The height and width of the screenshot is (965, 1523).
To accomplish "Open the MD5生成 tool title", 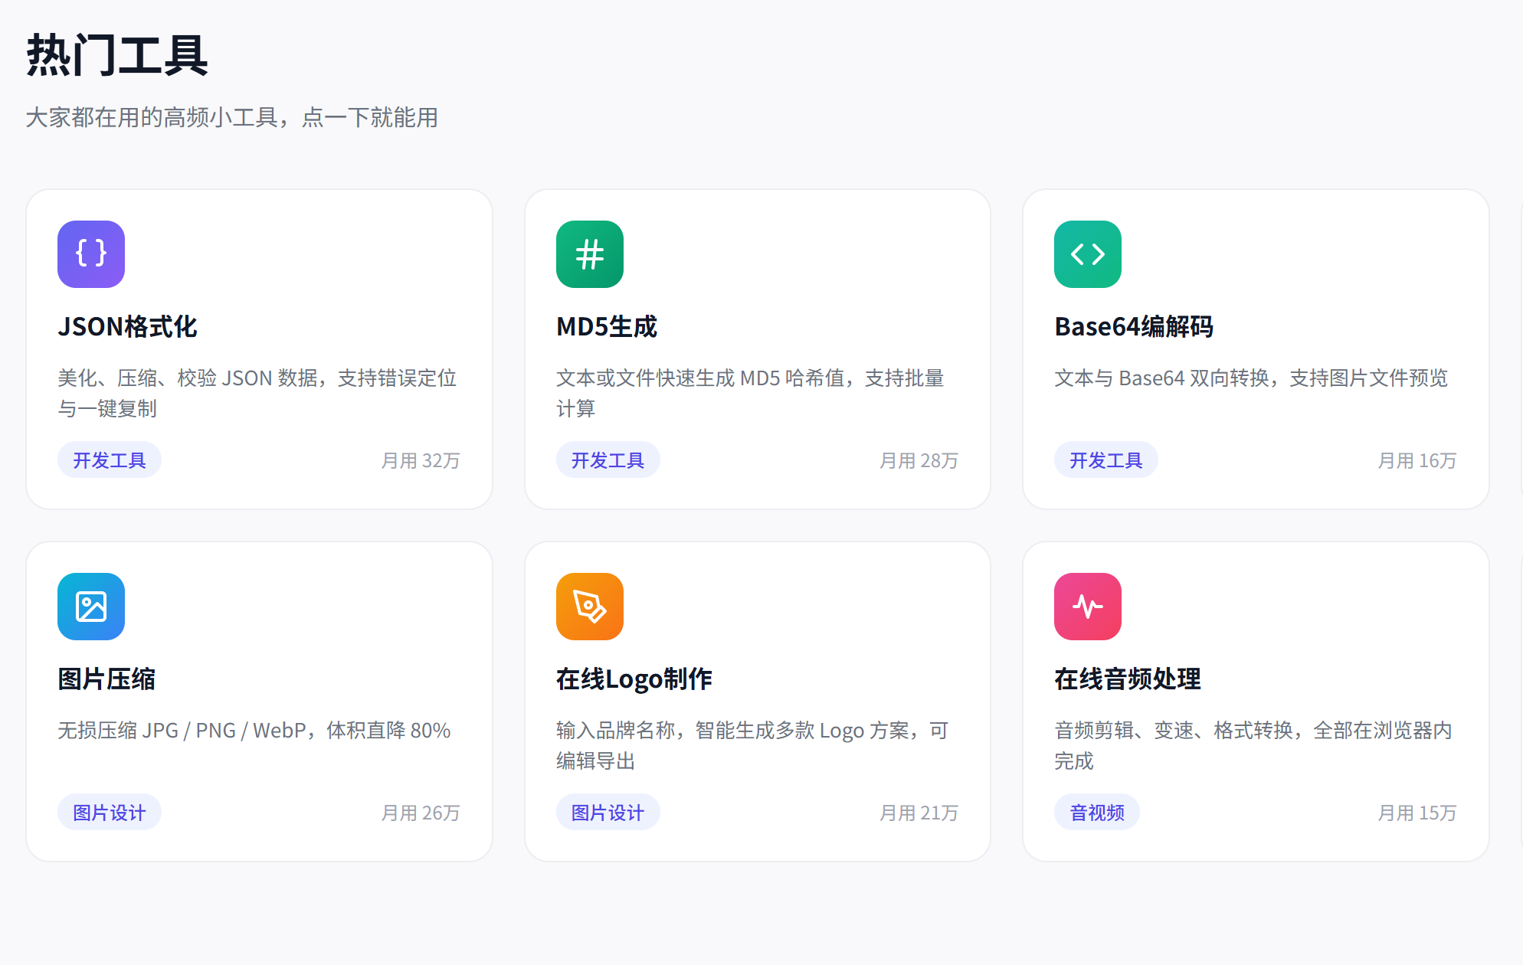I will point(607,327).
